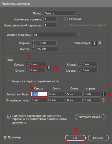Screen dimensions: 112x144
Task: Toggle the bleed chain-link icon
Action: (103, 94)
